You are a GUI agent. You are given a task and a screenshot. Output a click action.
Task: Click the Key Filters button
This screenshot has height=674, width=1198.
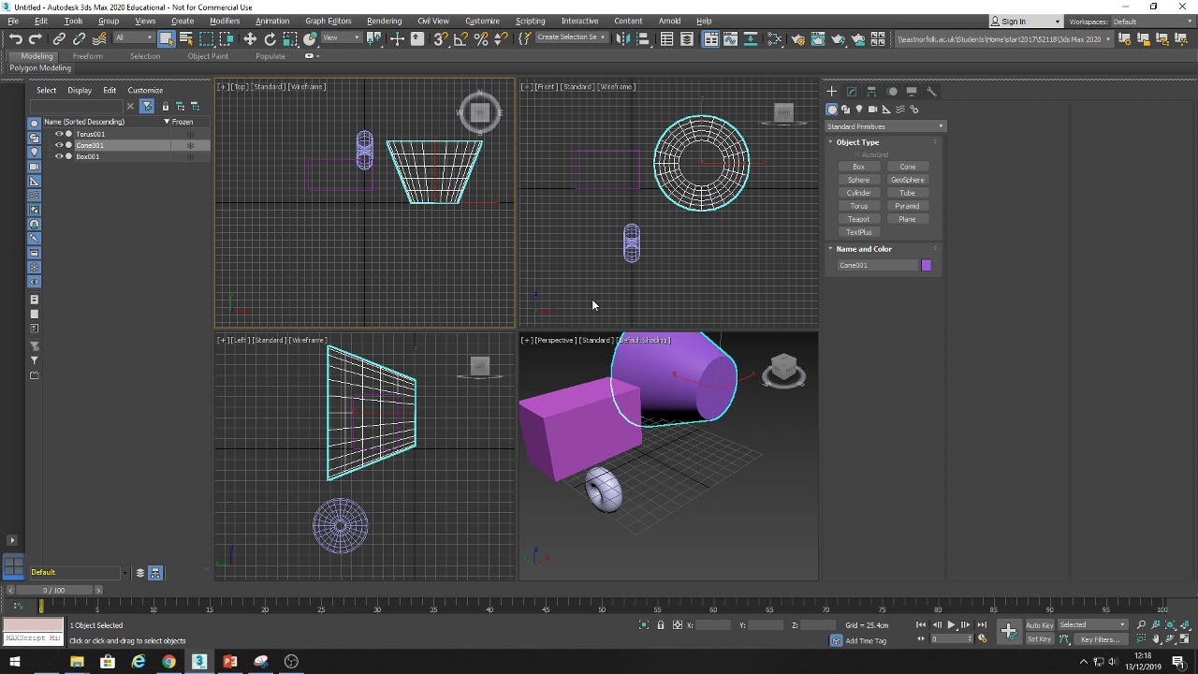[x=1099, y=639]
